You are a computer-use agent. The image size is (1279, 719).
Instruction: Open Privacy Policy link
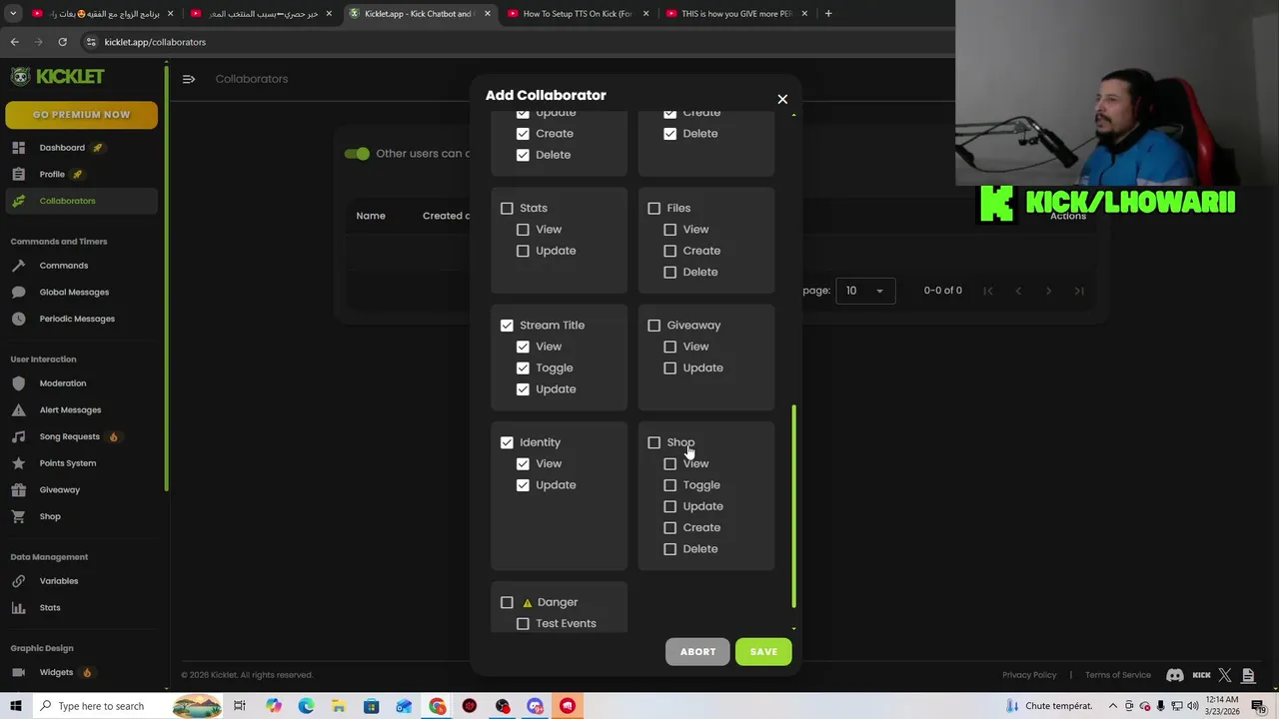(x=1029, y=675)
